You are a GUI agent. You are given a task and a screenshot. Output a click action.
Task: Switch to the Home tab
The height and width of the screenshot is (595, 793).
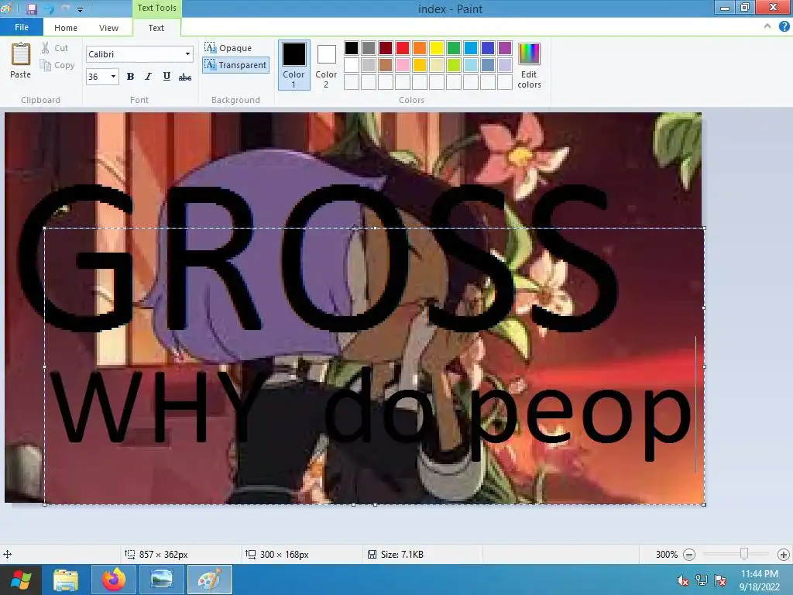click(x=66, y=28)
